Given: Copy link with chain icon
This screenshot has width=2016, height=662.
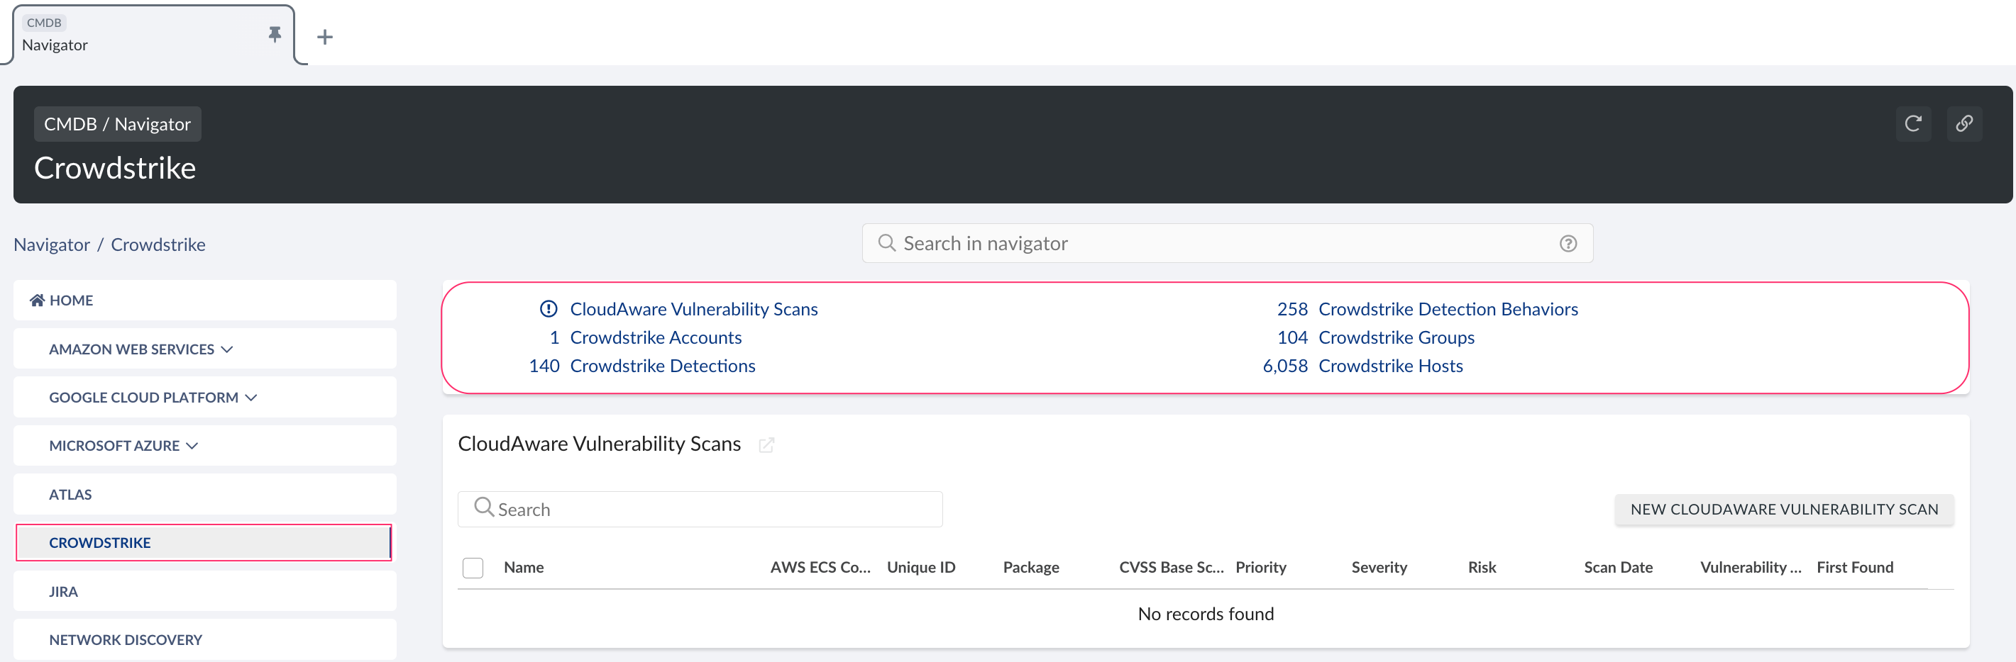Looking at the screenshot, I should tap(1963, 123).
